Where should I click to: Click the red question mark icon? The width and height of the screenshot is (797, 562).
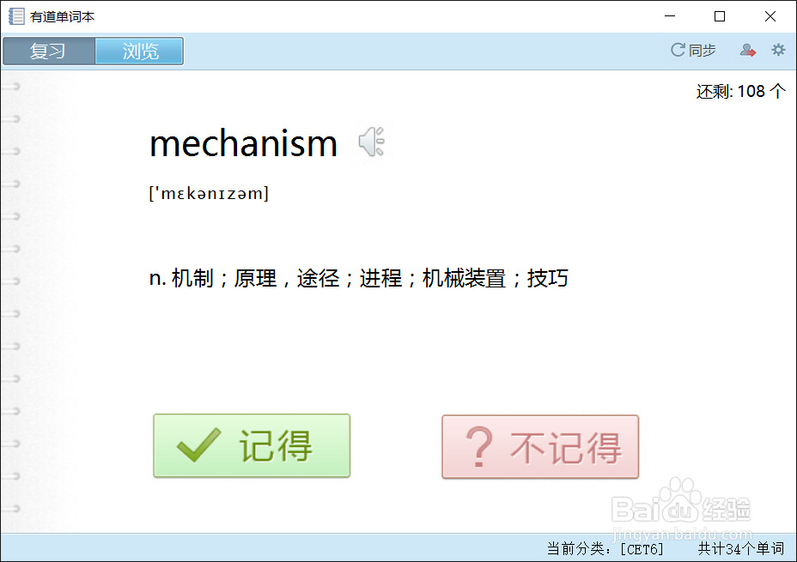tap(479, 447)
